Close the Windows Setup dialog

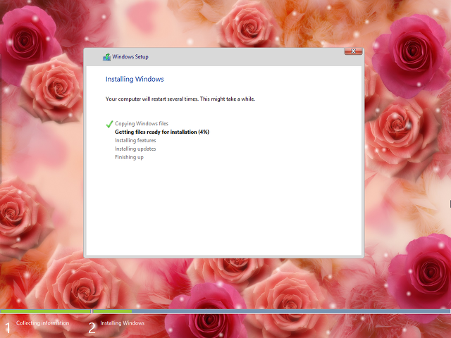pyautogui.click(x=353, y=51)
